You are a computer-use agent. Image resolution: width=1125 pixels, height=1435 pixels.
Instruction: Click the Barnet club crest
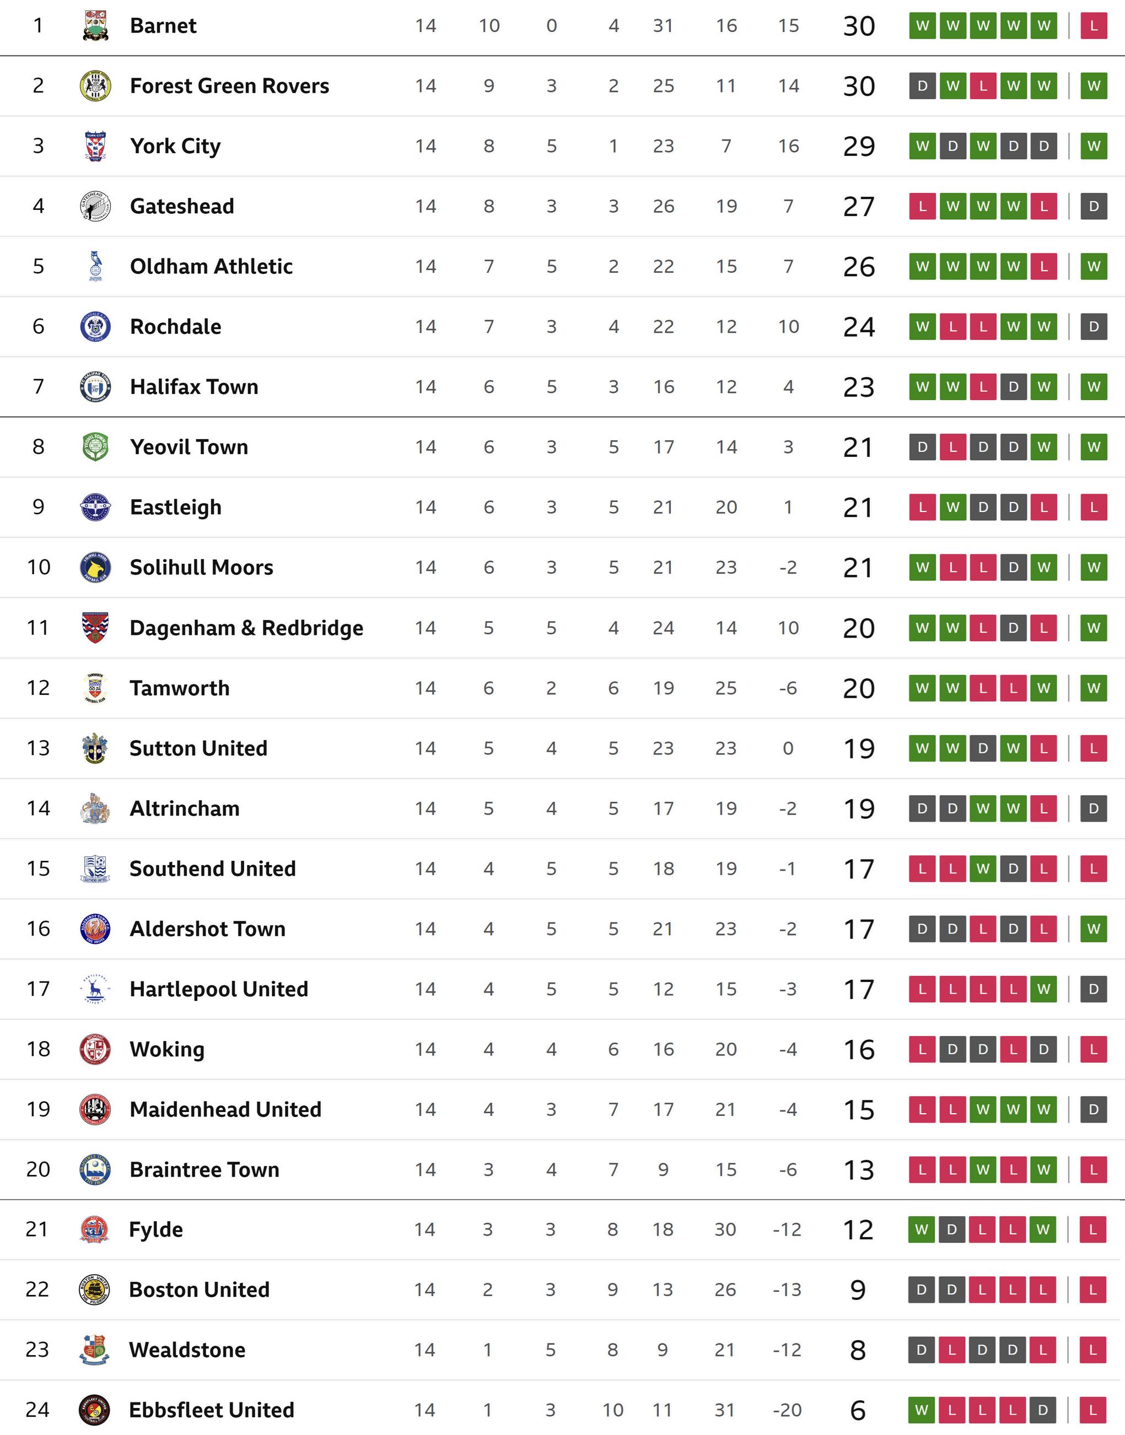pyautogui.click(x=95, y=26)
